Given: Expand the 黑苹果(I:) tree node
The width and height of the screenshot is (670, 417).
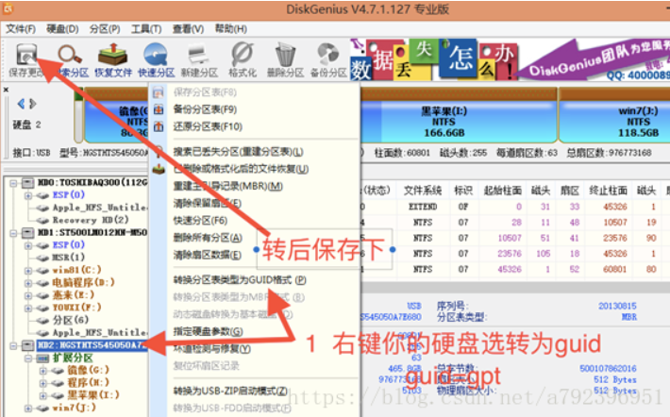Looking at the screenshot, I should tap(42, 395).
